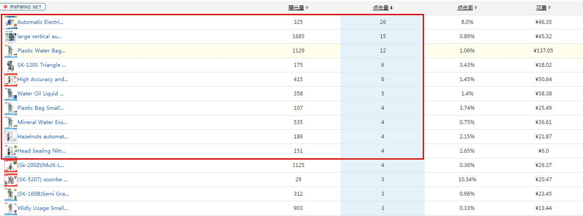Image resolution: width=583 pixels, height=216 pixels.
Task: Click the Hazelnuts automat... product thumbnail
Action: [x=10, y=137]
